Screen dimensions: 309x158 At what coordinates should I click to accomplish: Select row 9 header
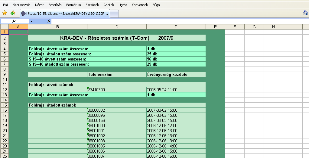pos(5,74)
